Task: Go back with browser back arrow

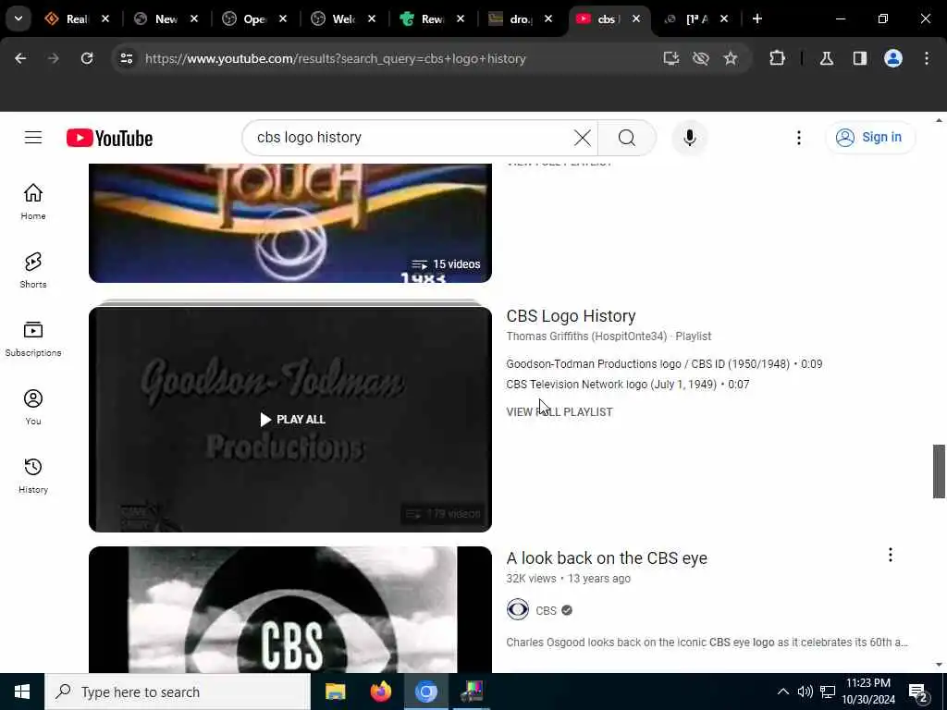Action: click(x=20, y=58)
